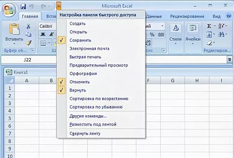234x158 pixels.
Task: Open the Ячейки cells menu
Action: click(193, 34)
